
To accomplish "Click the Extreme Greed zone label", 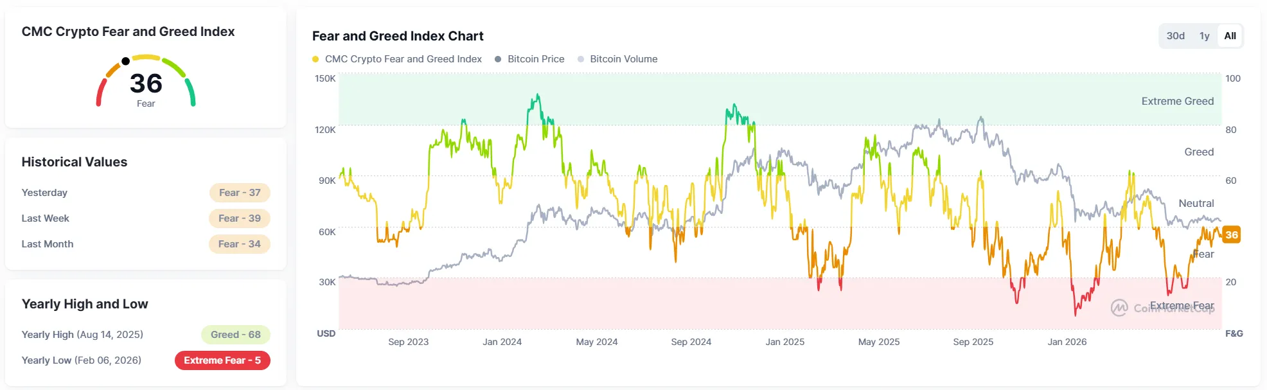I will (1177, 101).
